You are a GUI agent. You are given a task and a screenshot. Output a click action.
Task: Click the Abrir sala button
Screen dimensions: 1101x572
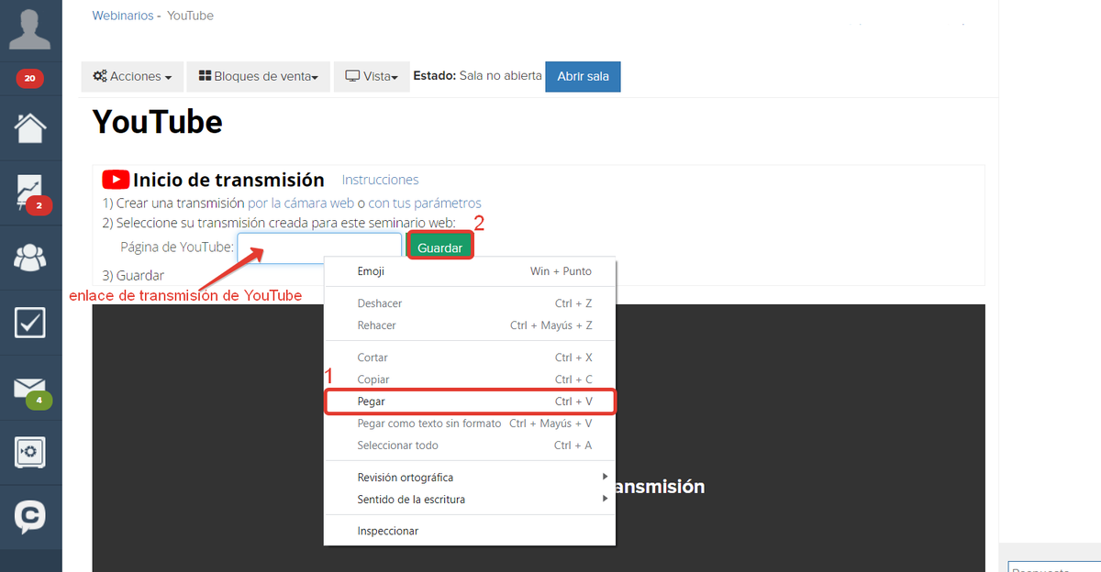point(583,77)
